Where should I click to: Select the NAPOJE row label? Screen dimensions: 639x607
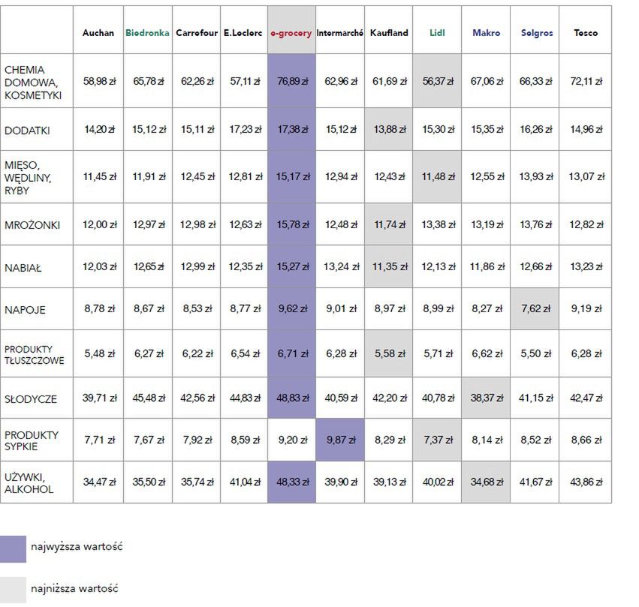37,309
